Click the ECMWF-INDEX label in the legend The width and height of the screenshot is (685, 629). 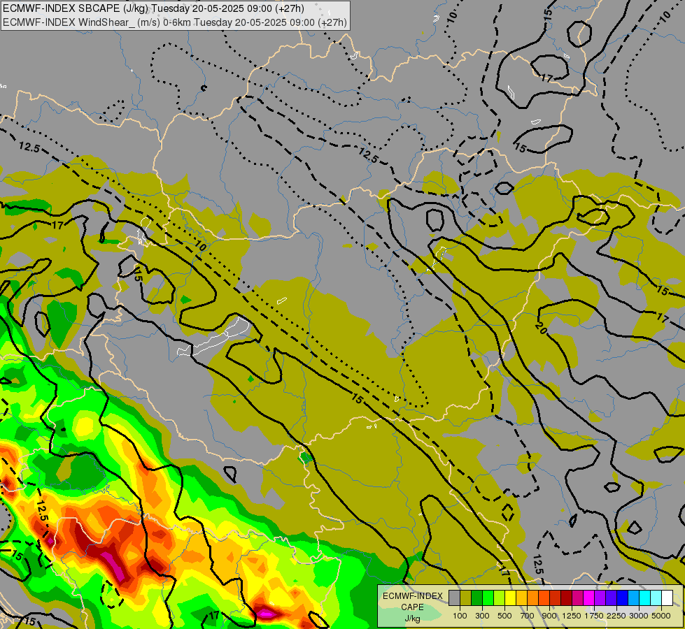[x=412, y=596]
